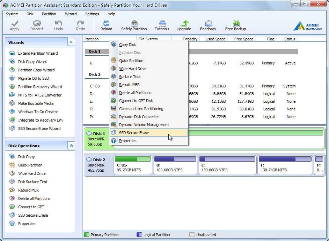
Task: Open Partition Recovery Wizard
Action: click(x=40, y=87)
